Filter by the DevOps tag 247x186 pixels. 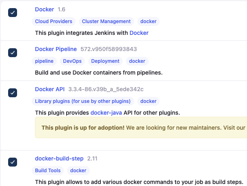72,61
